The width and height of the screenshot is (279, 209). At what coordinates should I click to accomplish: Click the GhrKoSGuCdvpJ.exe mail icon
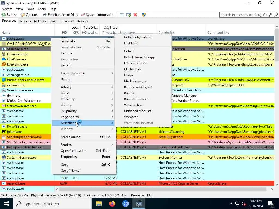(x=4, y=106)
